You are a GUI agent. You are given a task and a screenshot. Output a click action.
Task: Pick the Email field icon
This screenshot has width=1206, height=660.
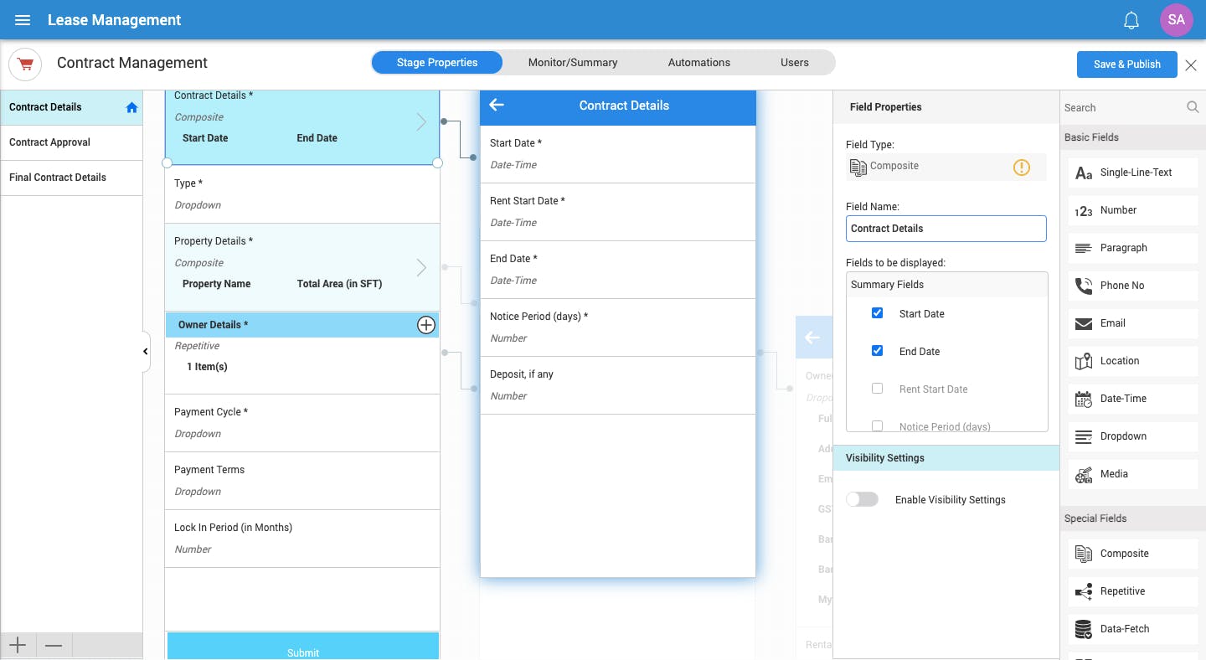1084,323
